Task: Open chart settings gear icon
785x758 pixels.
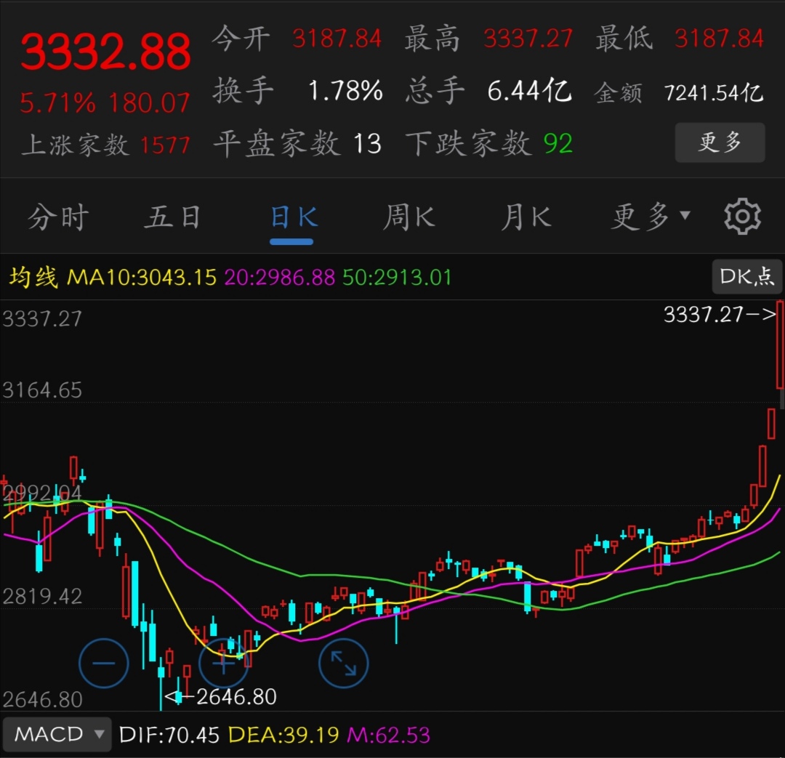Action: 742,217
